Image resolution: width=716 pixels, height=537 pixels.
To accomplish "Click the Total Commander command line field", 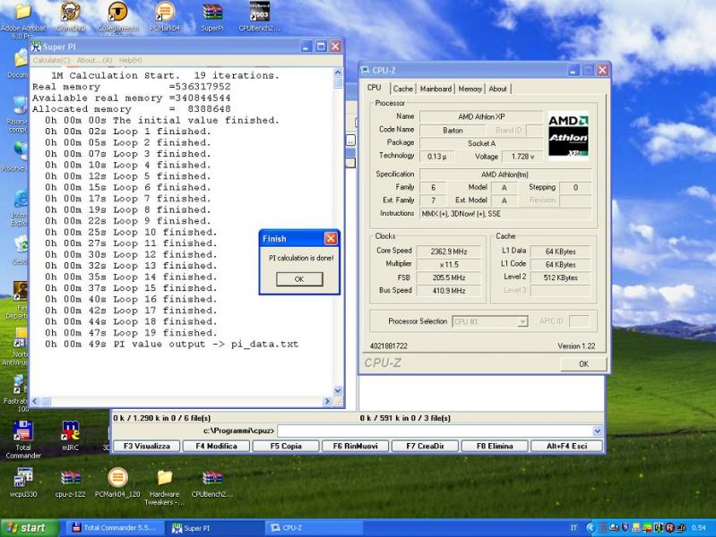I will [436, 430].
